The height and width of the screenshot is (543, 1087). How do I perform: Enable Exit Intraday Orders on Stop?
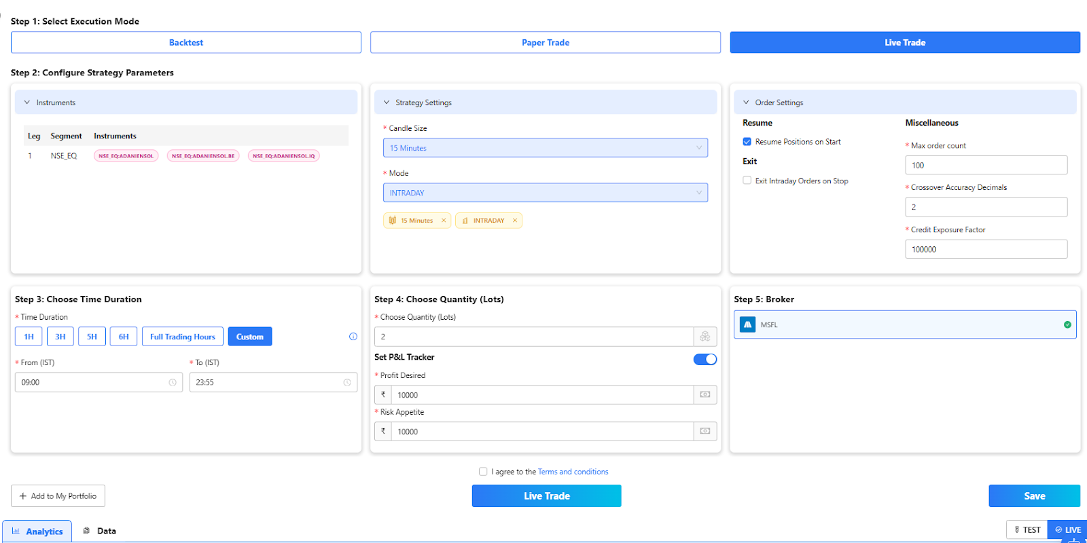[747, 181]
